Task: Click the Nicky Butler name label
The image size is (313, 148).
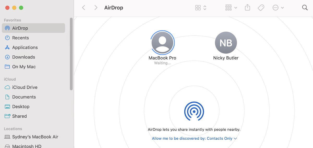Action: point(226,58)
